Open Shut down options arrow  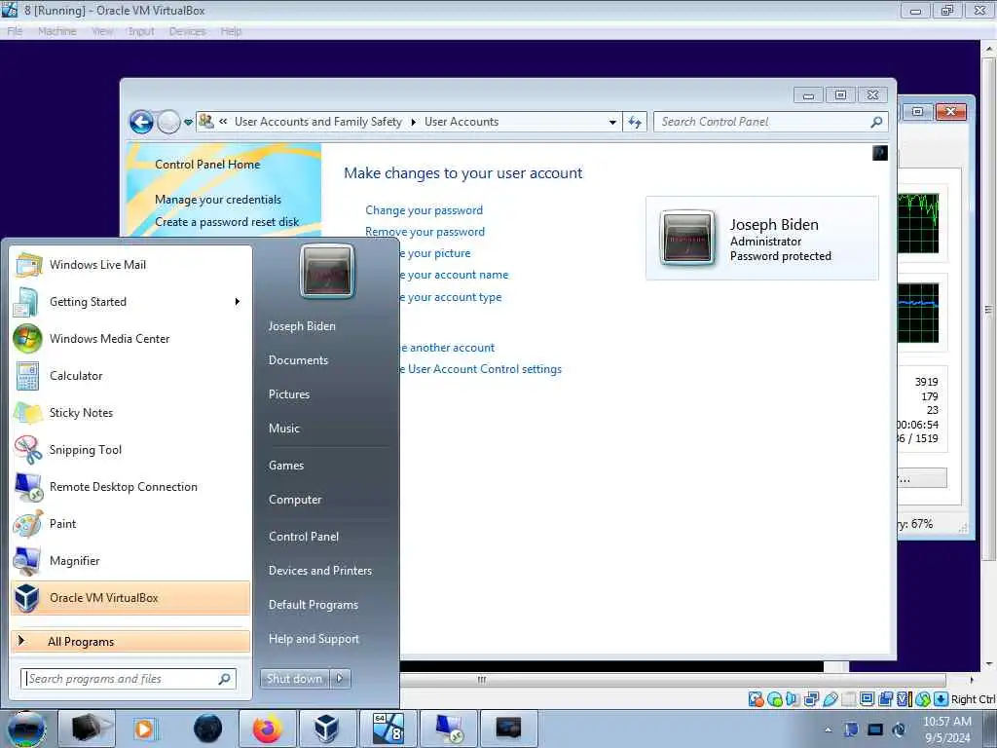coord(340,679)
